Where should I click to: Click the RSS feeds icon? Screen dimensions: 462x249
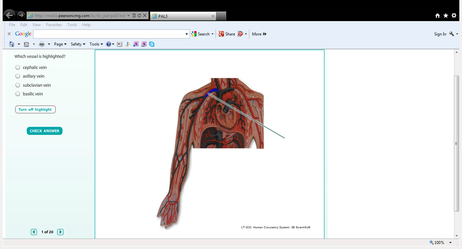click(x=26, y=44)
